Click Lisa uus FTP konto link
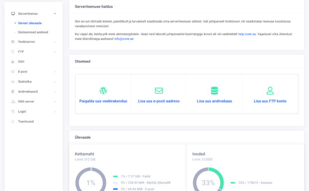 click(270, 101)
